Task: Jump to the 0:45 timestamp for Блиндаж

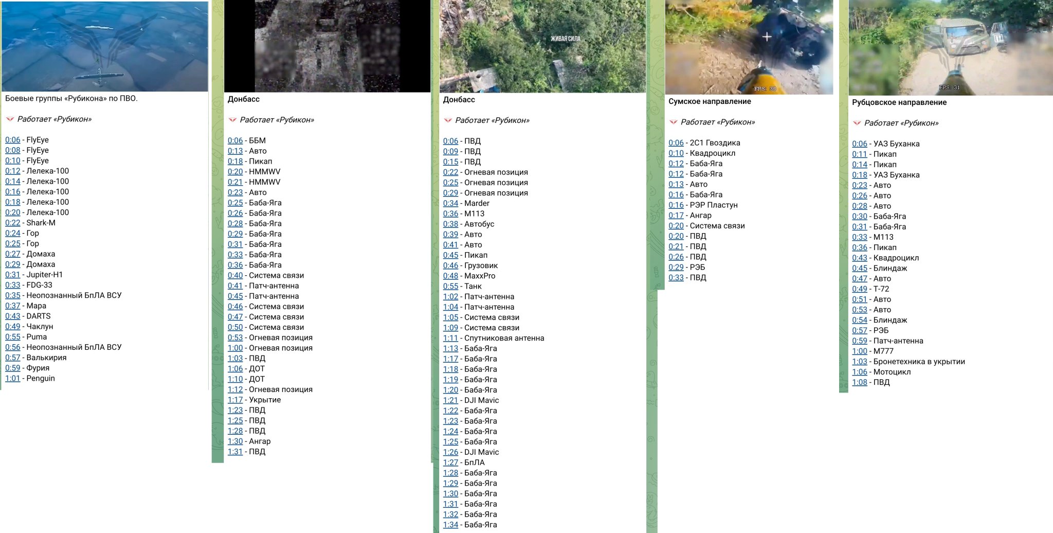Action: (x=860, y=268)
